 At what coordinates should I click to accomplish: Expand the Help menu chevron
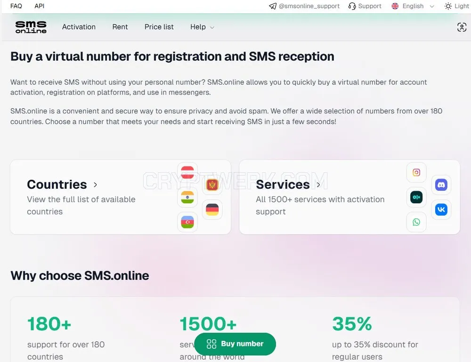coord(212,28)
